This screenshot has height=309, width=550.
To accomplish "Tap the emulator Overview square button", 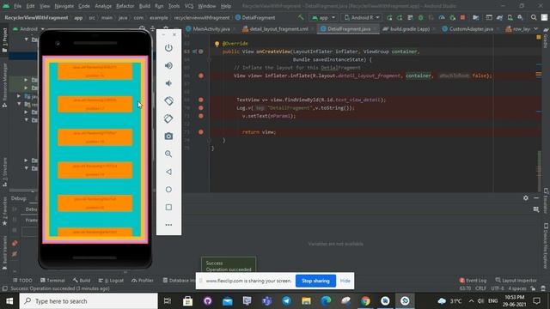I will pyautogui.click(x=168, y=208).
